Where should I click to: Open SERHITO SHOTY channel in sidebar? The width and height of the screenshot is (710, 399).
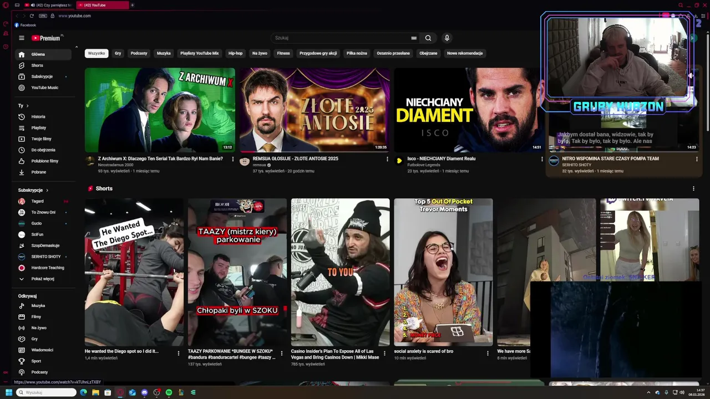point(43,257)
